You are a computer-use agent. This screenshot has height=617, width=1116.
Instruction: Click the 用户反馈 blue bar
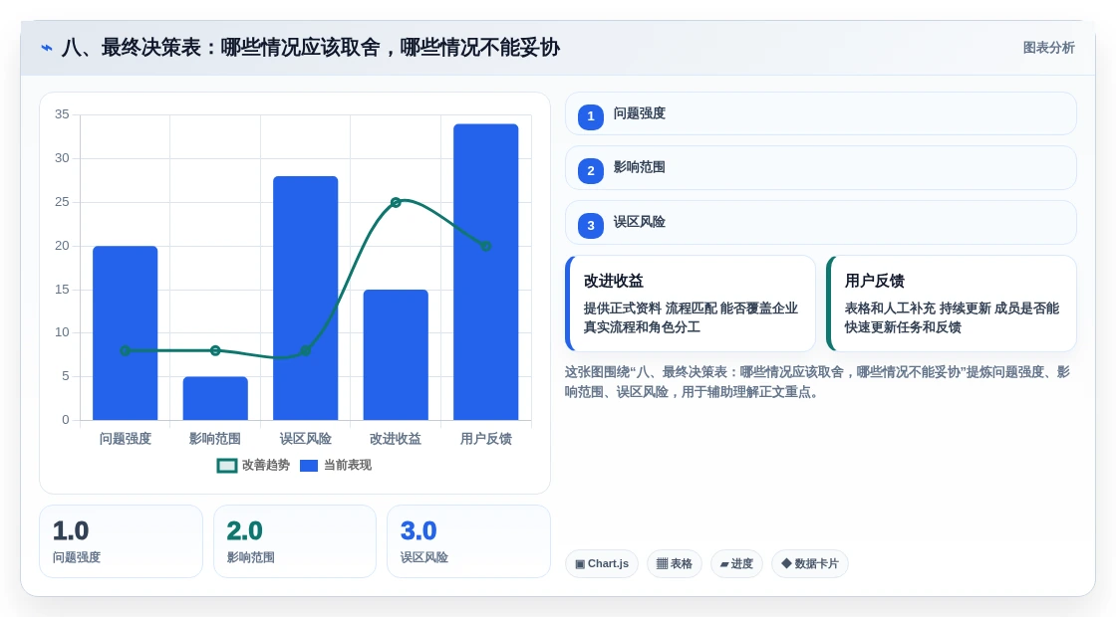pyautogui.click(x=486, y=272)
